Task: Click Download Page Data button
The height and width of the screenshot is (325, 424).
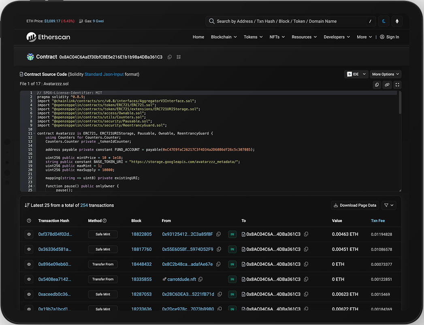Action: (355, 205)
